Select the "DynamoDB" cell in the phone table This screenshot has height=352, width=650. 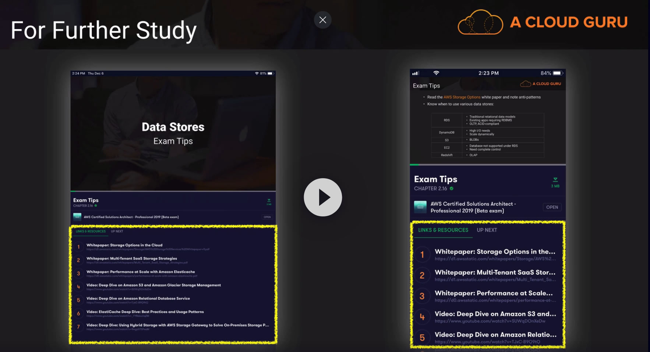(x=446, y=132)
